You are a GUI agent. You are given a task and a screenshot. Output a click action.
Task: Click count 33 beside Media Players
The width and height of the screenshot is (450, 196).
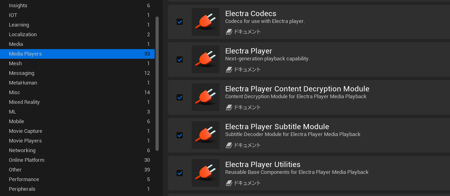[147, 54]
